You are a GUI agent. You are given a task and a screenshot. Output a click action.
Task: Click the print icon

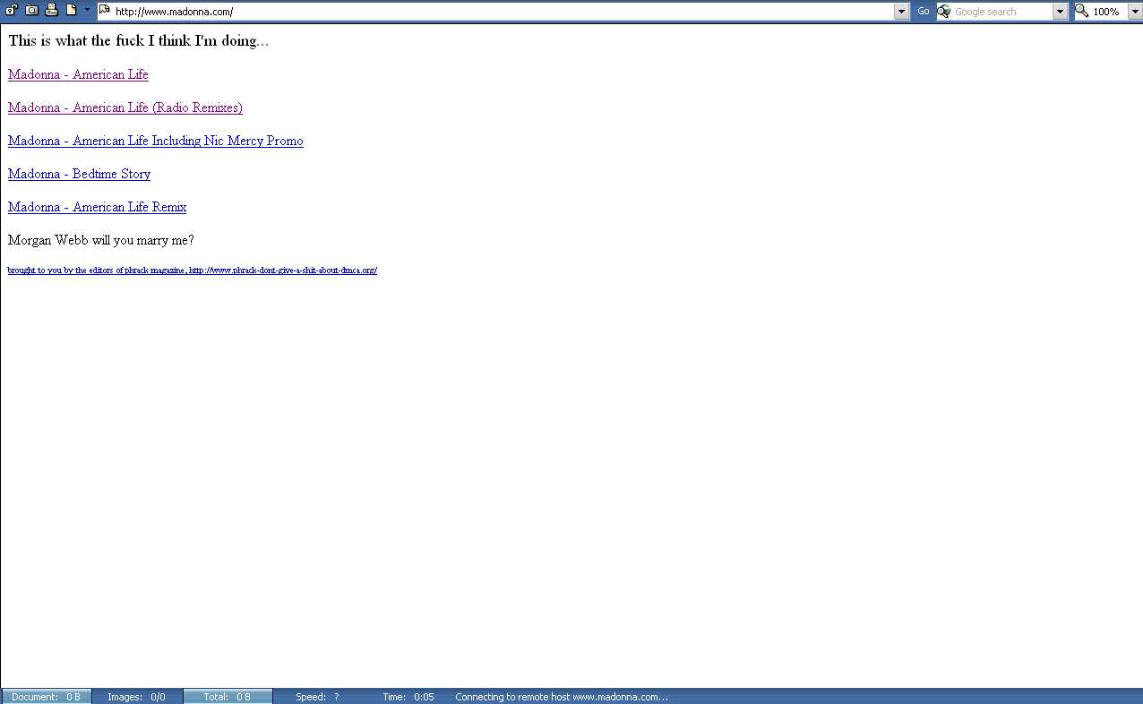click(52, 11)
